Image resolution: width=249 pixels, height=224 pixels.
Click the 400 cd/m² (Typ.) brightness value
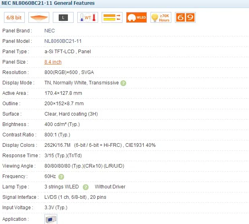[62, 124]
